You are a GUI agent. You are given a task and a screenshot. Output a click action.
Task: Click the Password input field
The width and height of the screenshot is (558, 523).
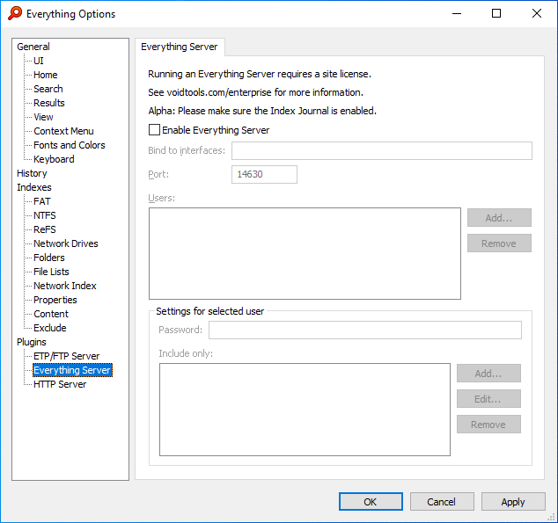[365, 331]
